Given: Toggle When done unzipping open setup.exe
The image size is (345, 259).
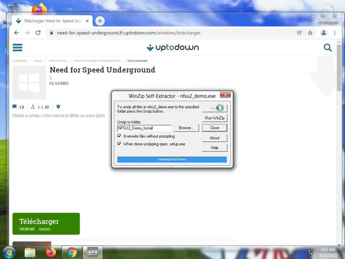Looking at the screenshot, I should tap(119, 144).
